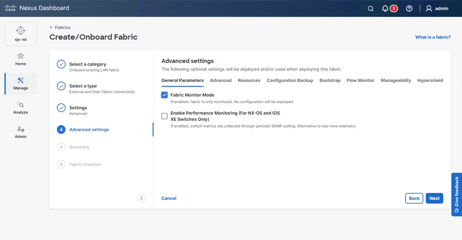
Task: Select step 6 Fabric creation
Action: point(79,165)
